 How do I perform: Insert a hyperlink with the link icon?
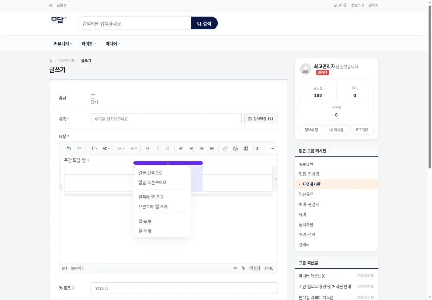tap(225, 148)
